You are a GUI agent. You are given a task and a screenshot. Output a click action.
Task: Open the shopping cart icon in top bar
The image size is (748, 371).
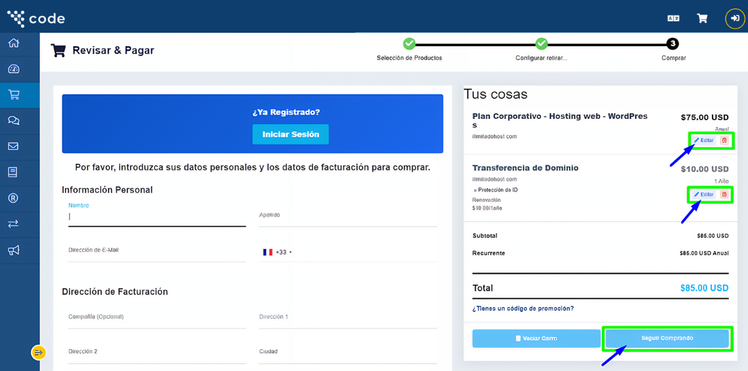[702, 19]
